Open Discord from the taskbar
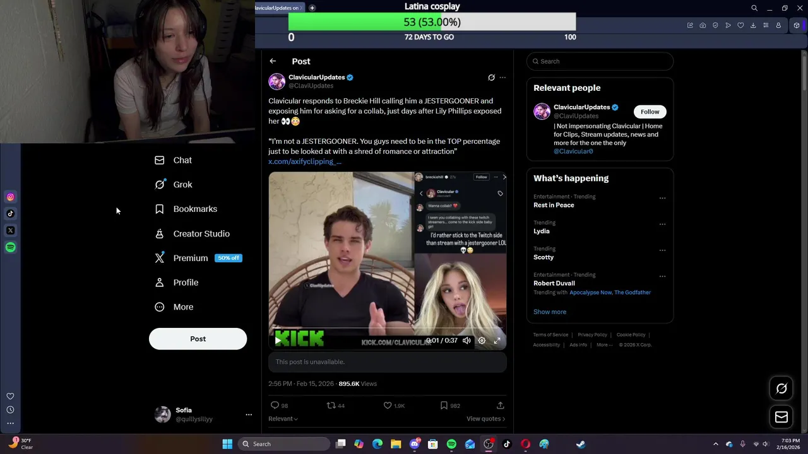The height and width of the screenshot is (454, 808). [x=414, y=444]
